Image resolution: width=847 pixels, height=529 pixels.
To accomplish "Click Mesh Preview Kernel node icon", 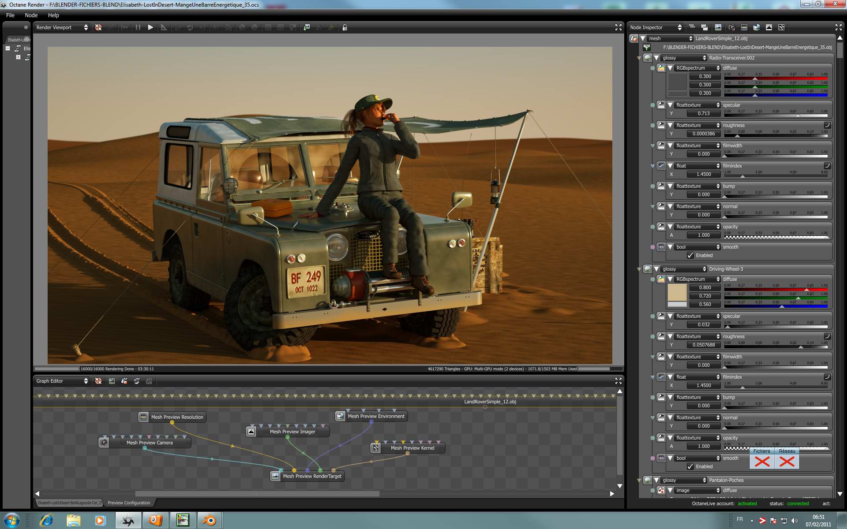I will (x=375, y=448).
